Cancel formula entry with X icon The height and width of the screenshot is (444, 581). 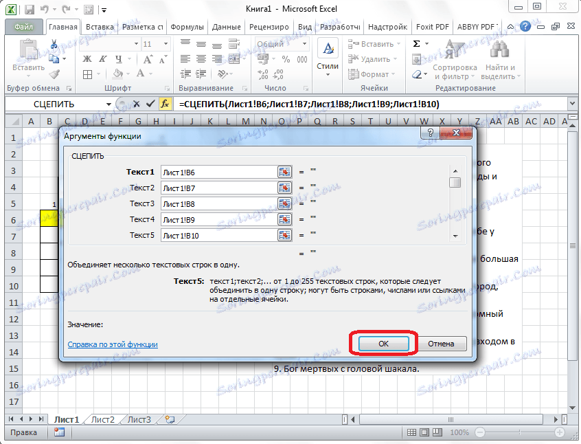point(137,104)
